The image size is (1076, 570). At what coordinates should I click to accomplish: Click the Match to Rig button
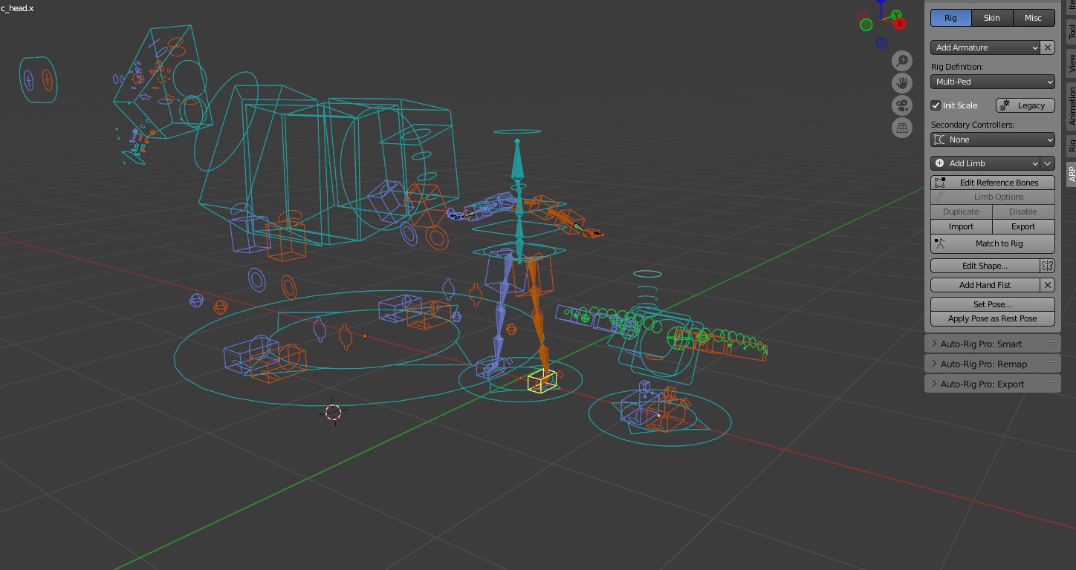tap(993, 243)
